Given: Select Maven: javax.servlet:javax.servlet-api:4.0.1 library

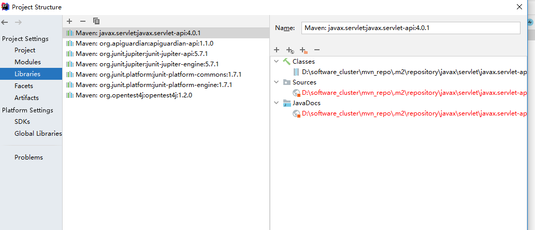Looking at the screenshot, I should (166, 33).
